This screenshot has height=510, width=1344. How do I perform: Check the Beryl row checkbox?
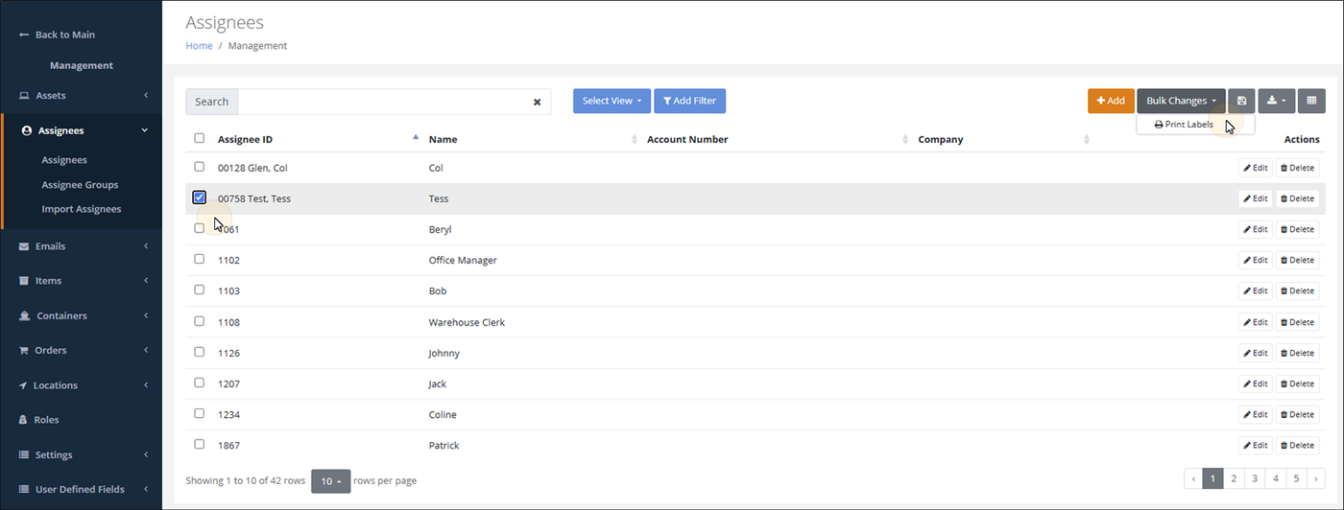[200, 228]
